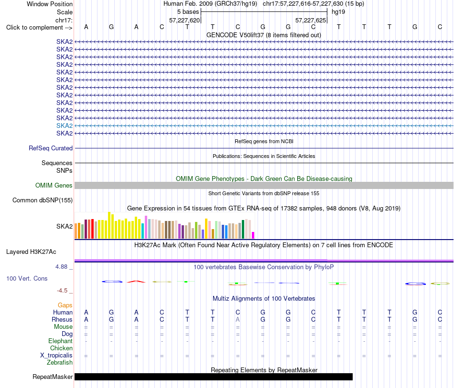Select the light-blue highlighted SKA2 transcript label

pos(65,126)
